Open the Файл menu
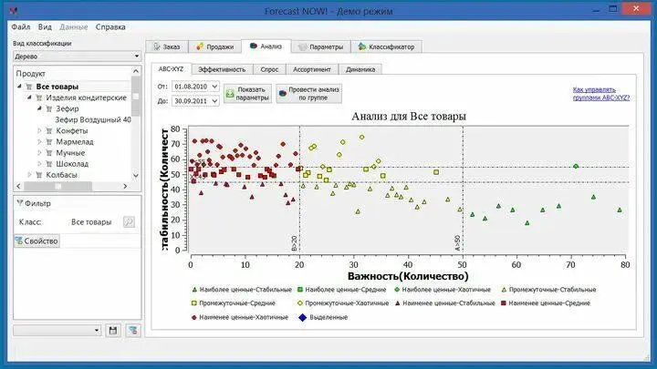Viewport: 657px width, 369px height. click(x=20, y=27)
